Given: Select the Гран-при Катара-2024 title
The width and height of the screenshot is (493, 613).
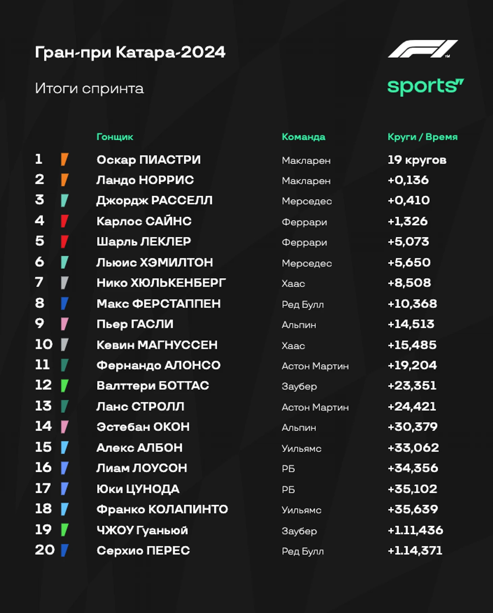Looking at the screenshot, I should point(130,52).
